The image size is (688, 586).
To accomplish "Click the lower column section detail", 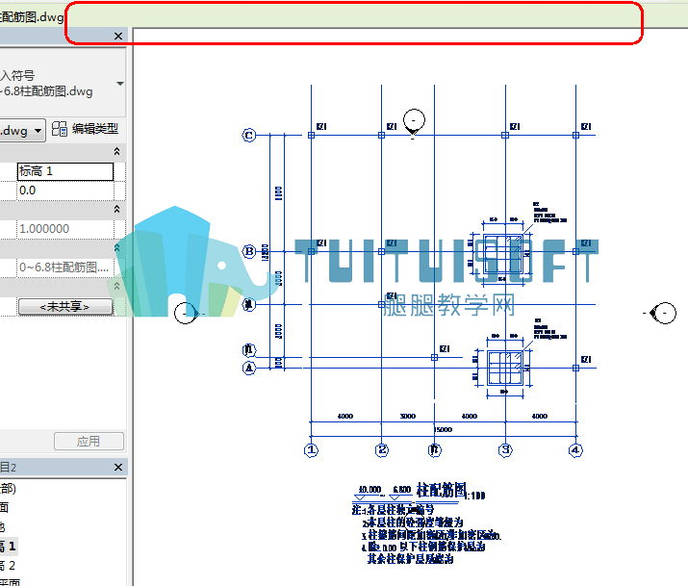I will click(504, 368).
